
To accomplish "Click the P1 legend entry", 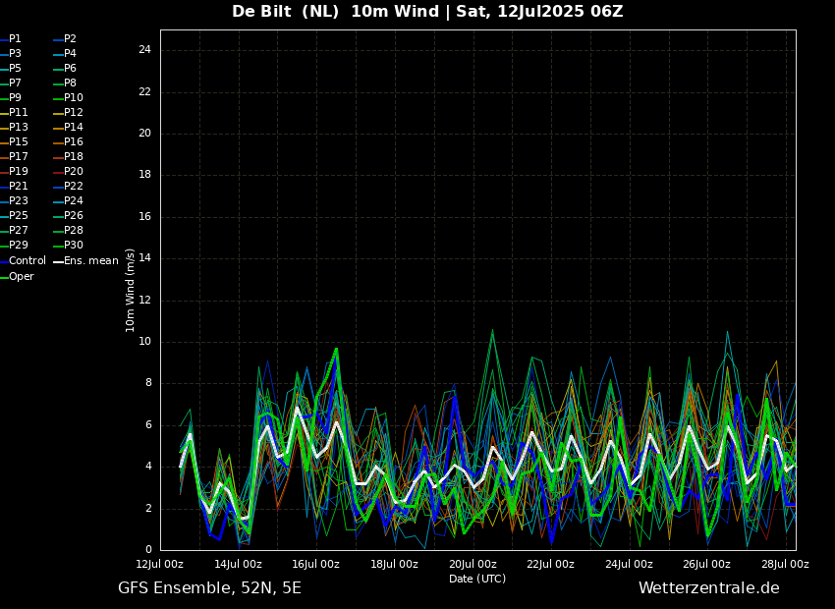I will pos(15,39).
